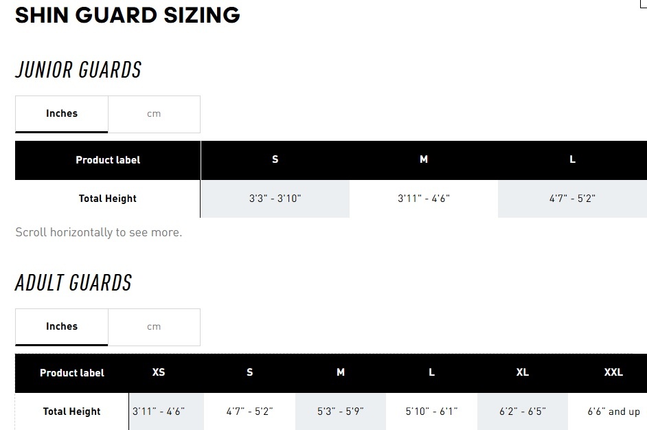Click the Junior table Product label header
This screenshot has width=647, height=430.
coord(108,160)
